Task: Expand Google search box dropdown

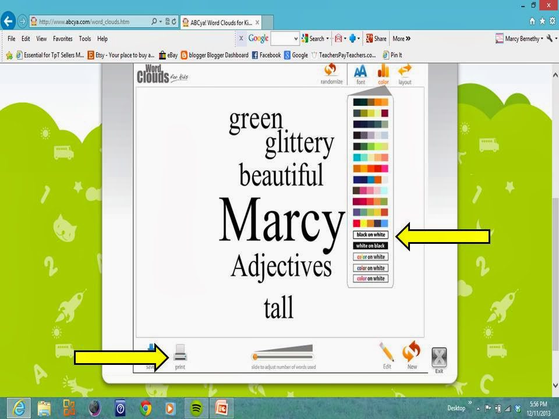Action: [296, 38]
